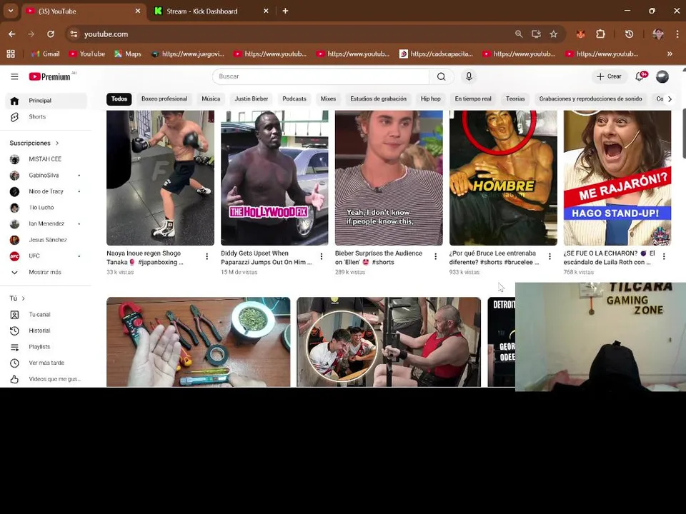Screen dimensions: 686x514
Task: Click the Buscar search field
Action: (321, 76)
